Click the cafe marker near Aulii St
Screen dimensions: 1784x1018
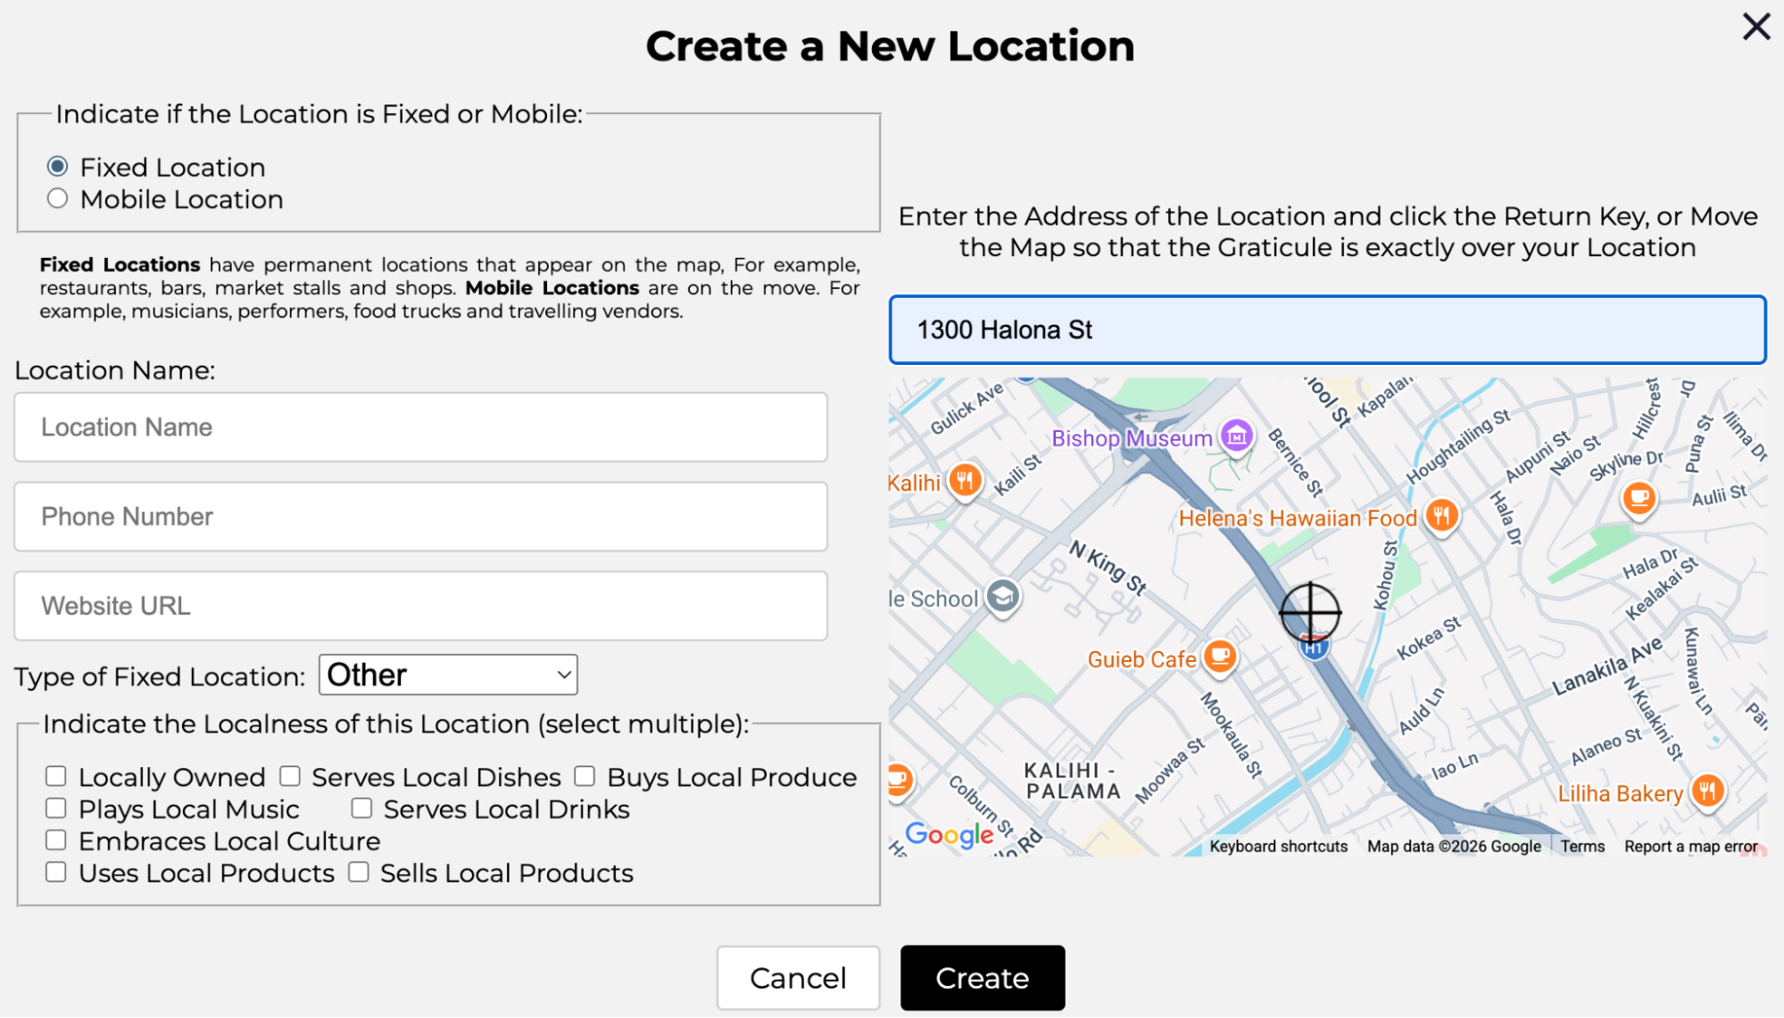(x=1639, y=496)
